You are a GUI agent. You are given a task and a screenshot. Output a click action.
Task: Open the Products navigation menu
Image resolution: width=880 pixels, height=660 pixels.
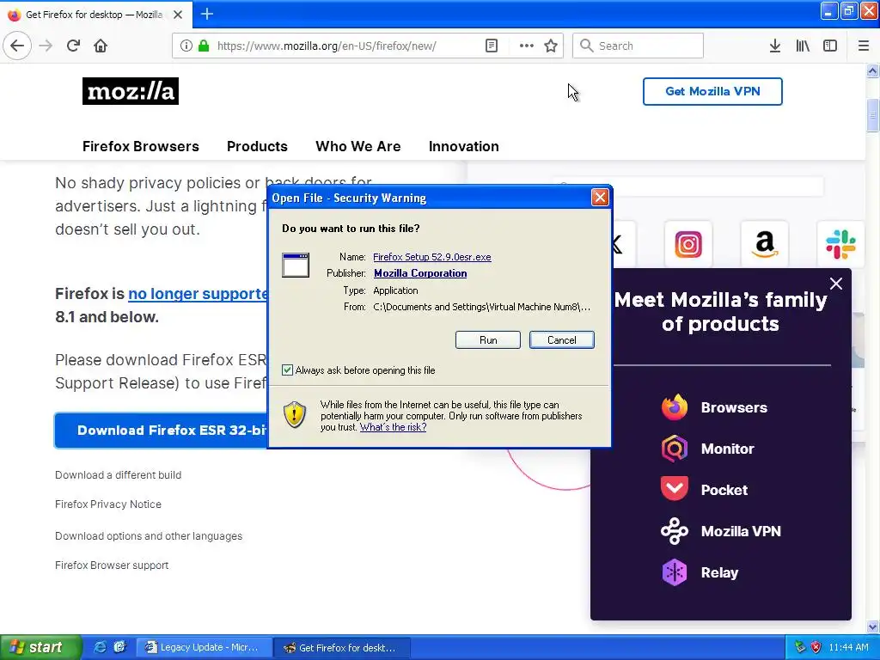tap(257, 146)
